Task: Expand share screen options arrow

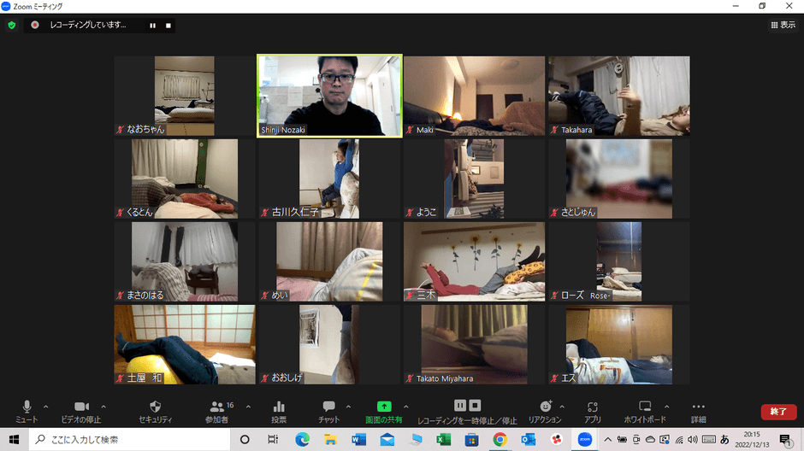Action: point(406,407)
